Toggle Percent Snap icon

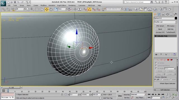[x=94, y=9]
